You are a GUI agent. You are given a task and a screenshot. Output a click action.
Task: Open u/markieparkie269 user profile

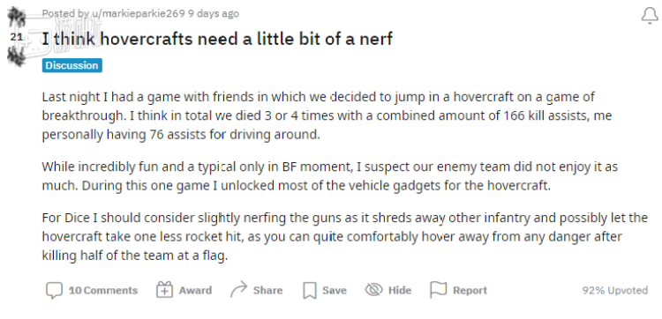click(139, 13)
